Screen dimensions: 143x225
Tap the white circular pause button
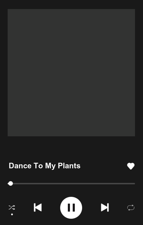[71, 208]
